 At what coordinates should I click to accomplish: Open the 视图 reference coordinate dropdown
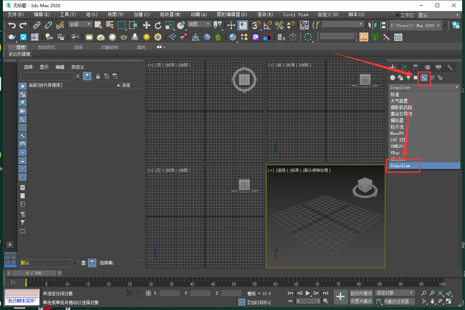pos(199,24)
